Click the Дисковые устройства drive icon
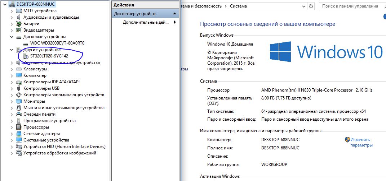The image size is (386, 181). (19, 37)
